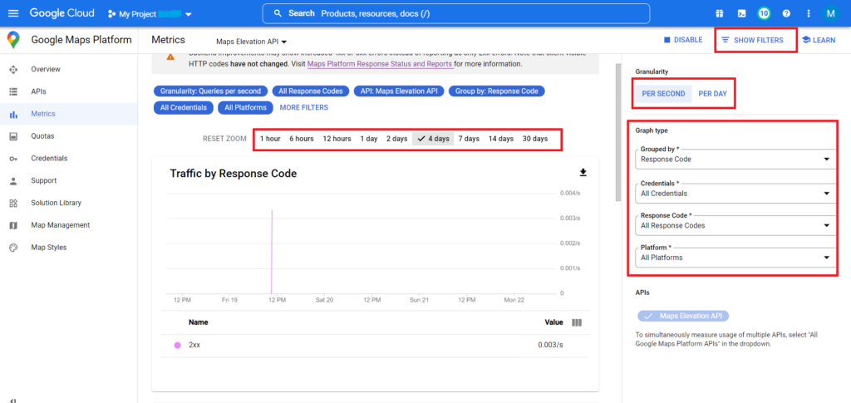Open the Maps Elevation API selector dropdown
Screen dimensions: 851x403
click(251, 42)
